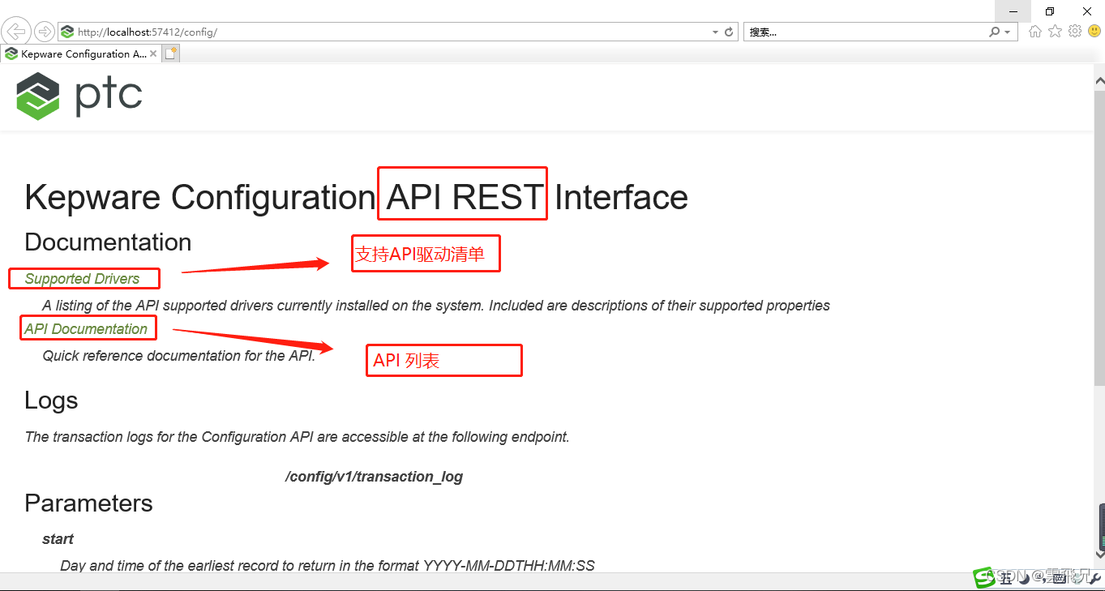Refresh the page with the reload icon
1105x591 pixels.
click(x=729, y=32)
